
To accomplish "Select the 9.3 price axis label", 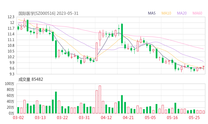I will (12, 74).
